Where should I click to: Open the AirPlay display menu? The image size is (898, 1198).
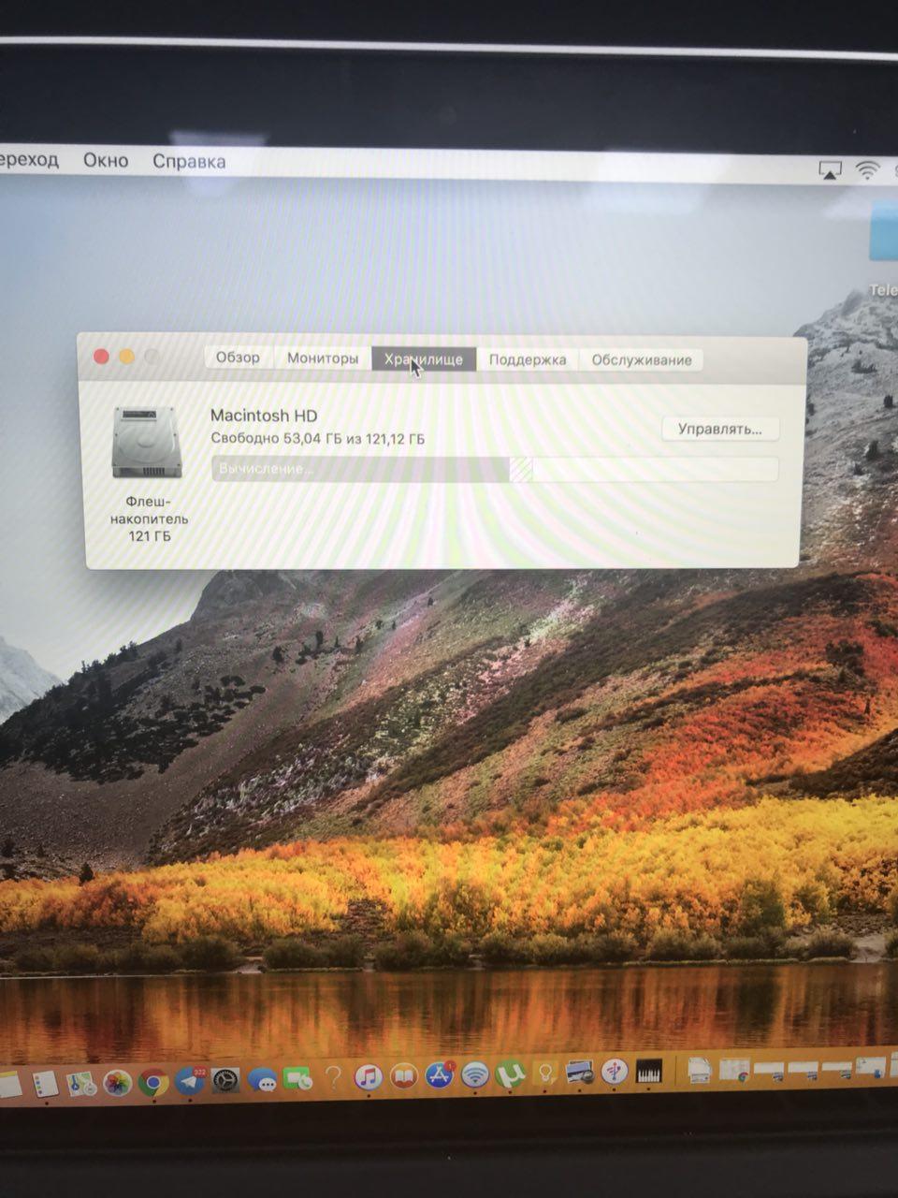(830, 169)
